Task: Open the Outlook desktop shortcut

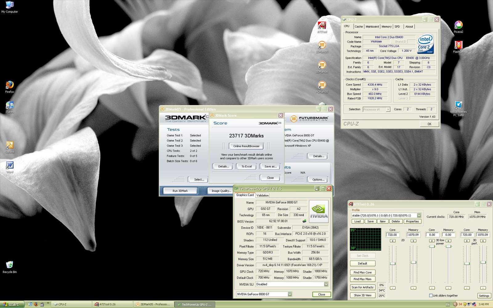Action: 10,147
